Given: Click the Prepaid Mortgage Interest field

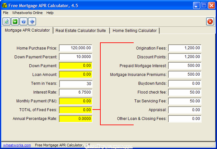Looking at the screenshot, I should pos(185,66).
